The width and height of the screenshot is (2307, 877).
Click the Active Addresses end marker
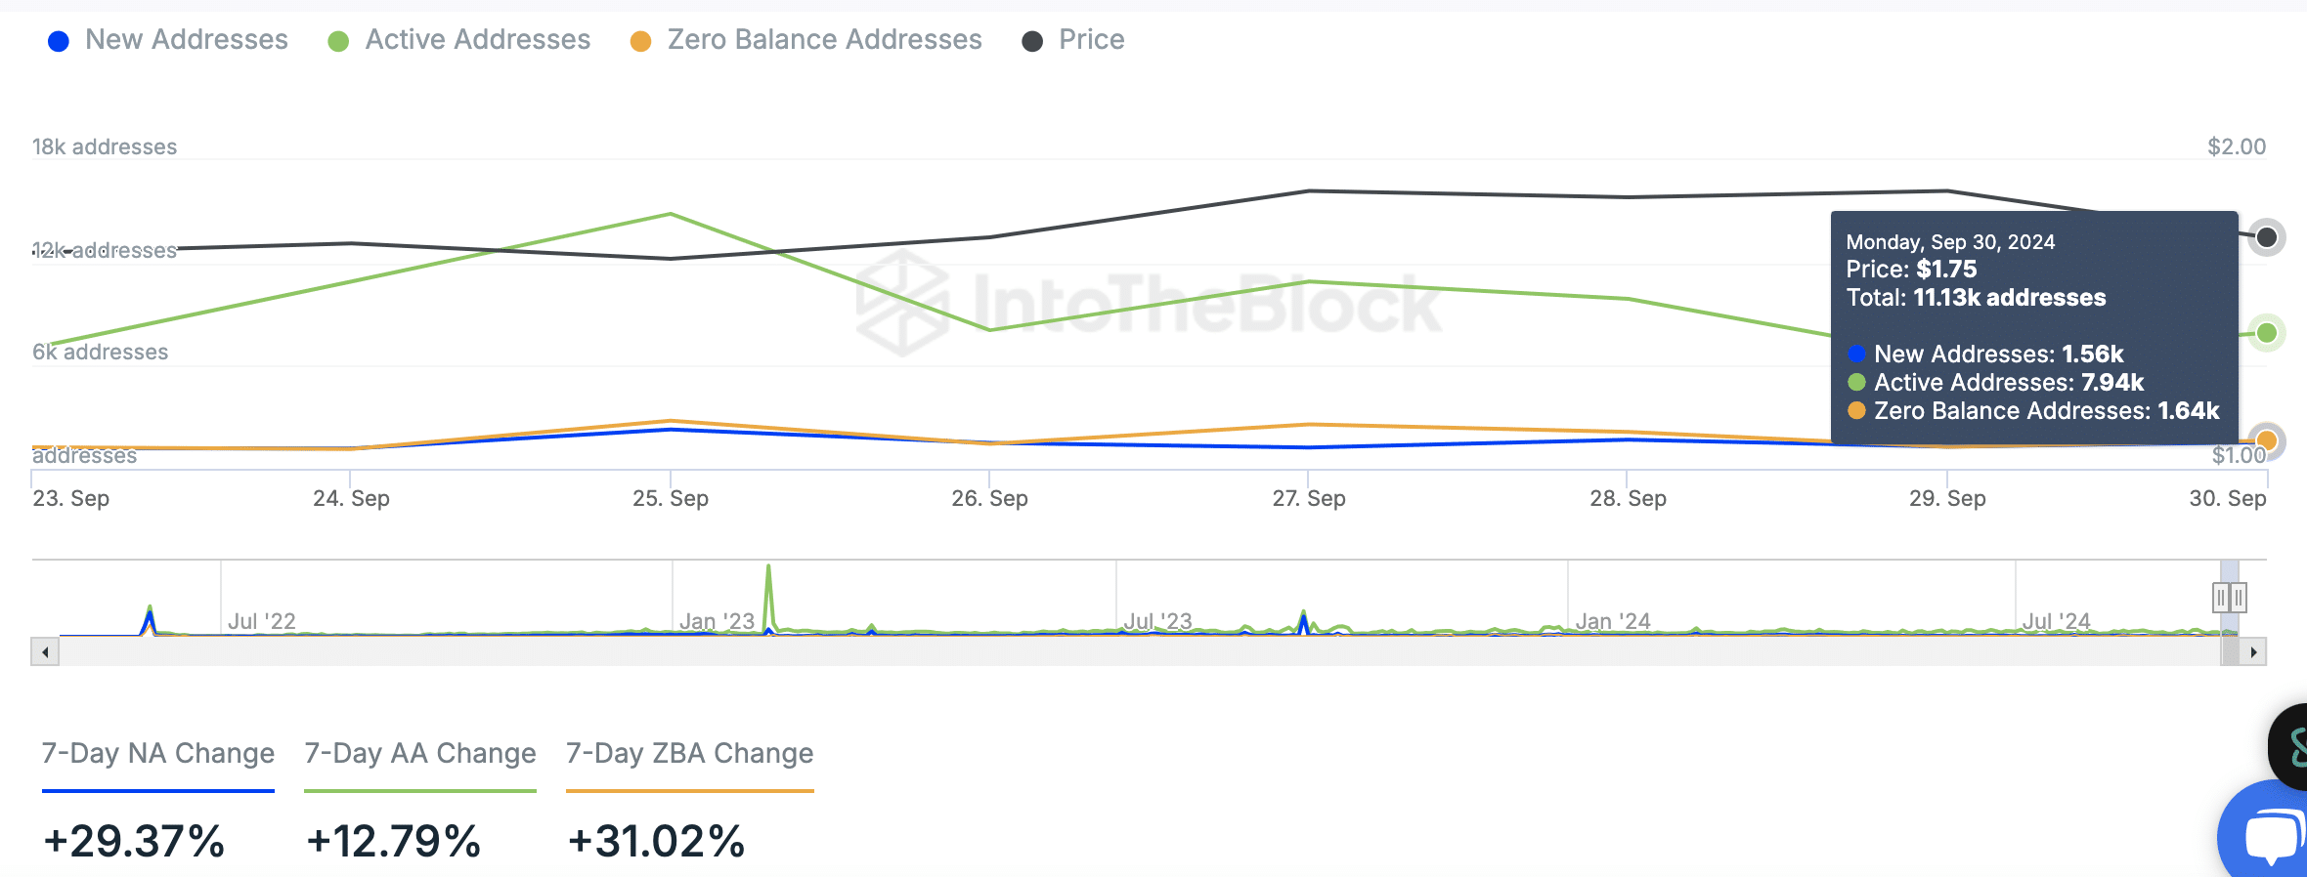2266,333
